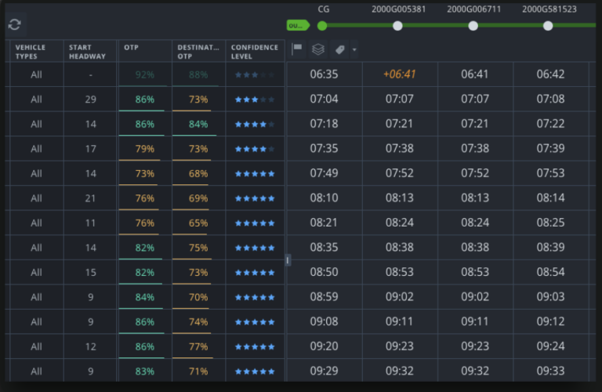
Task: Select the 09:12 time cell
Action: click(x=550, y=321)
